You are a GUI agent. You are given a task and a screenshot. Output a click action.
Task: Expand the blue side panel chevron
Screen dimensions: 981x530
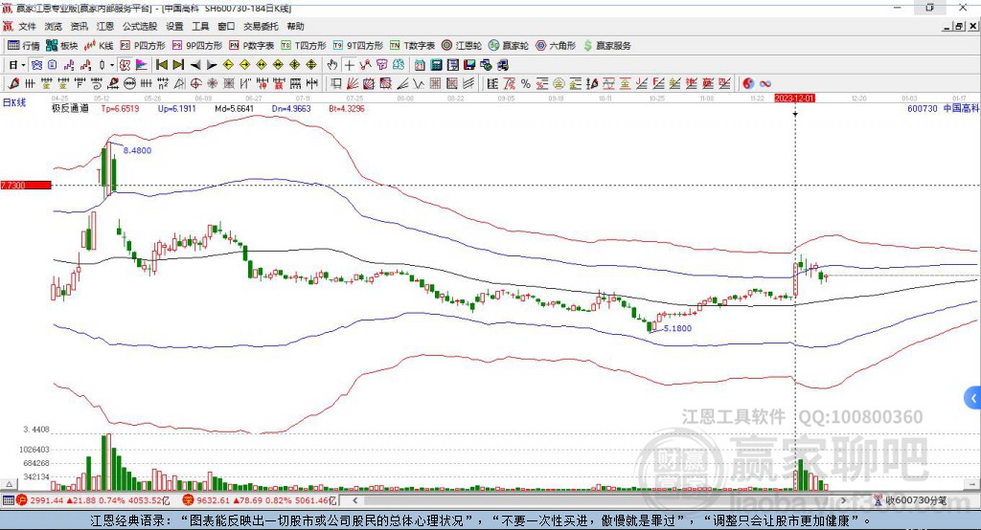(973, 398)
